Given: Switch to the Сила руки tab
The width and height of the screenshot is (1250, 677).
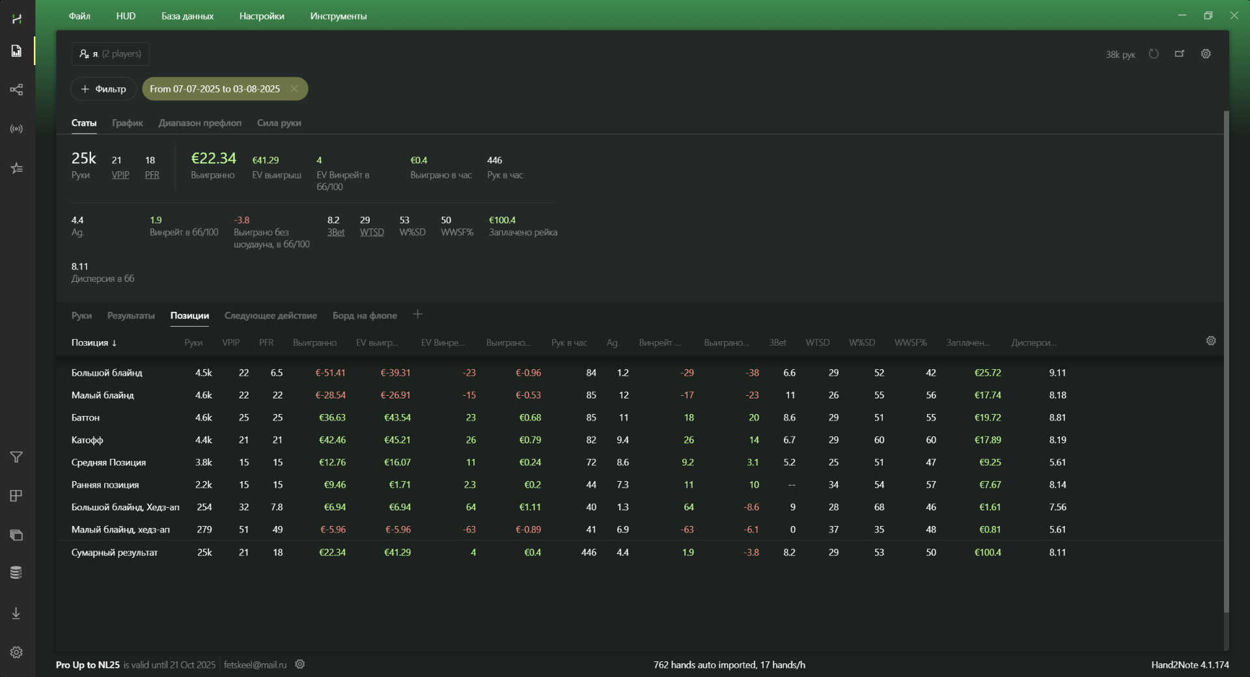Looking at the screenshot, I should pyautogui.click(x=279, y=123).
